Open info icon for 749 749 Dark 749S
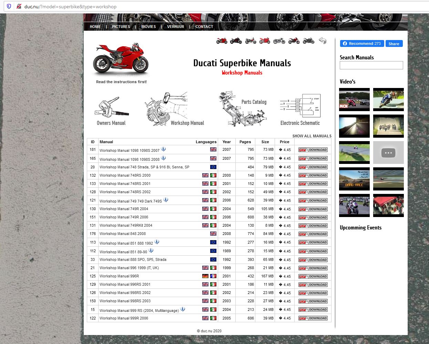 point(166,200)
